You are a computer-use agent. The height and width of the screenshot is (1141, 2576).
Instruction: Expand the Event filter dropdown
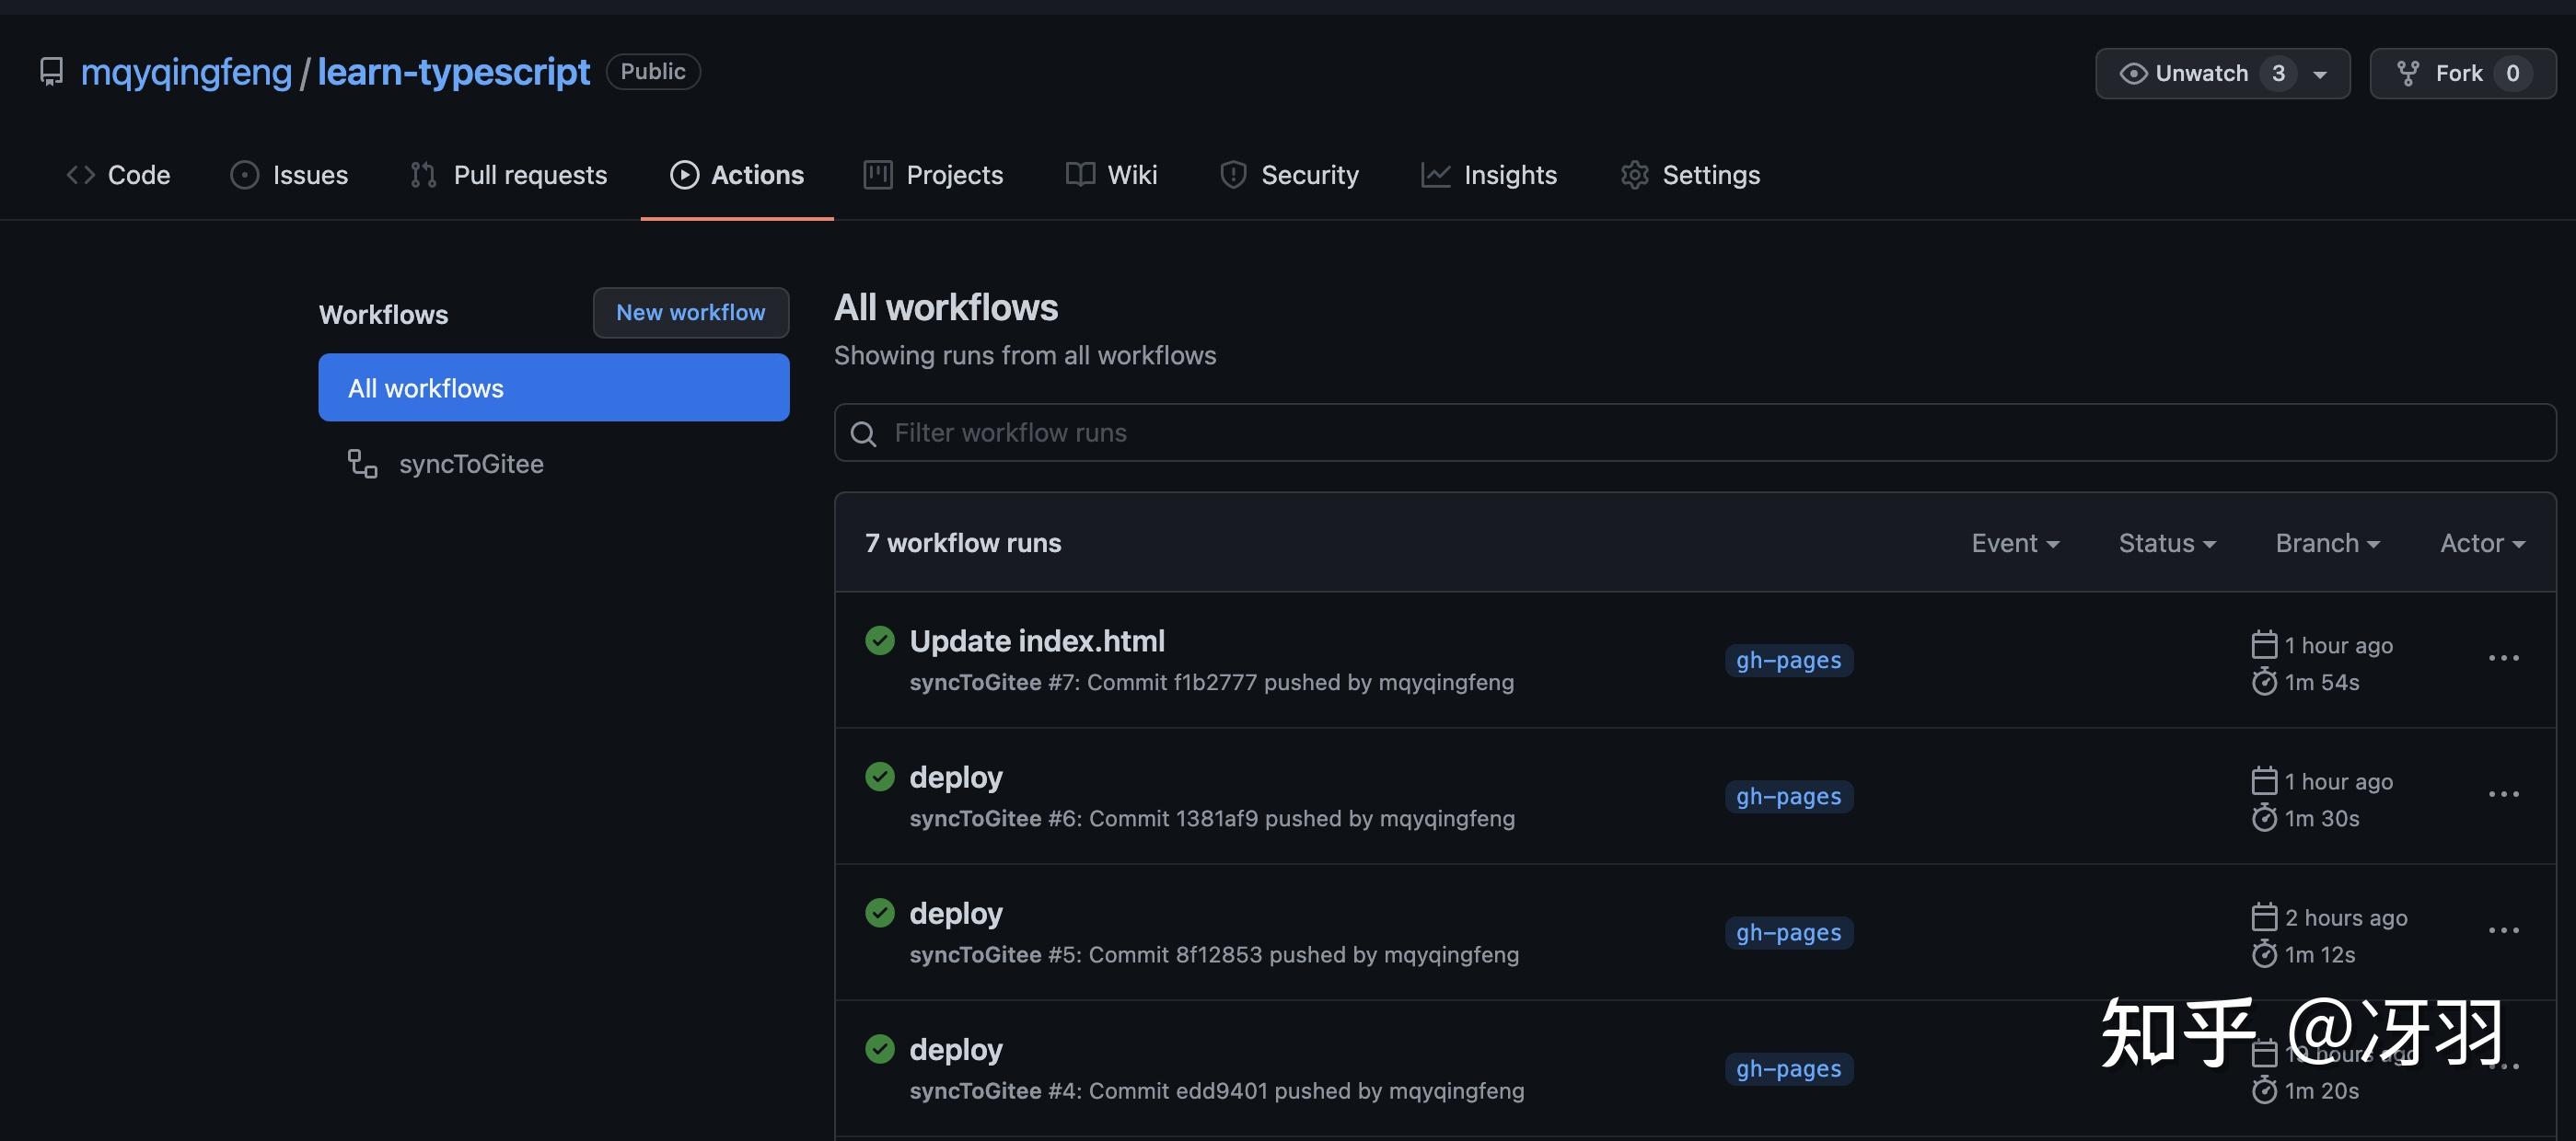coord(2015,543)
